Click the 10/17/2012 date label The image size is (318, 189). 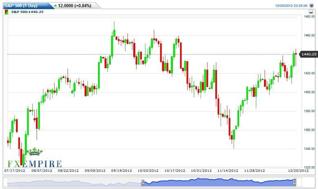[175, 171]
